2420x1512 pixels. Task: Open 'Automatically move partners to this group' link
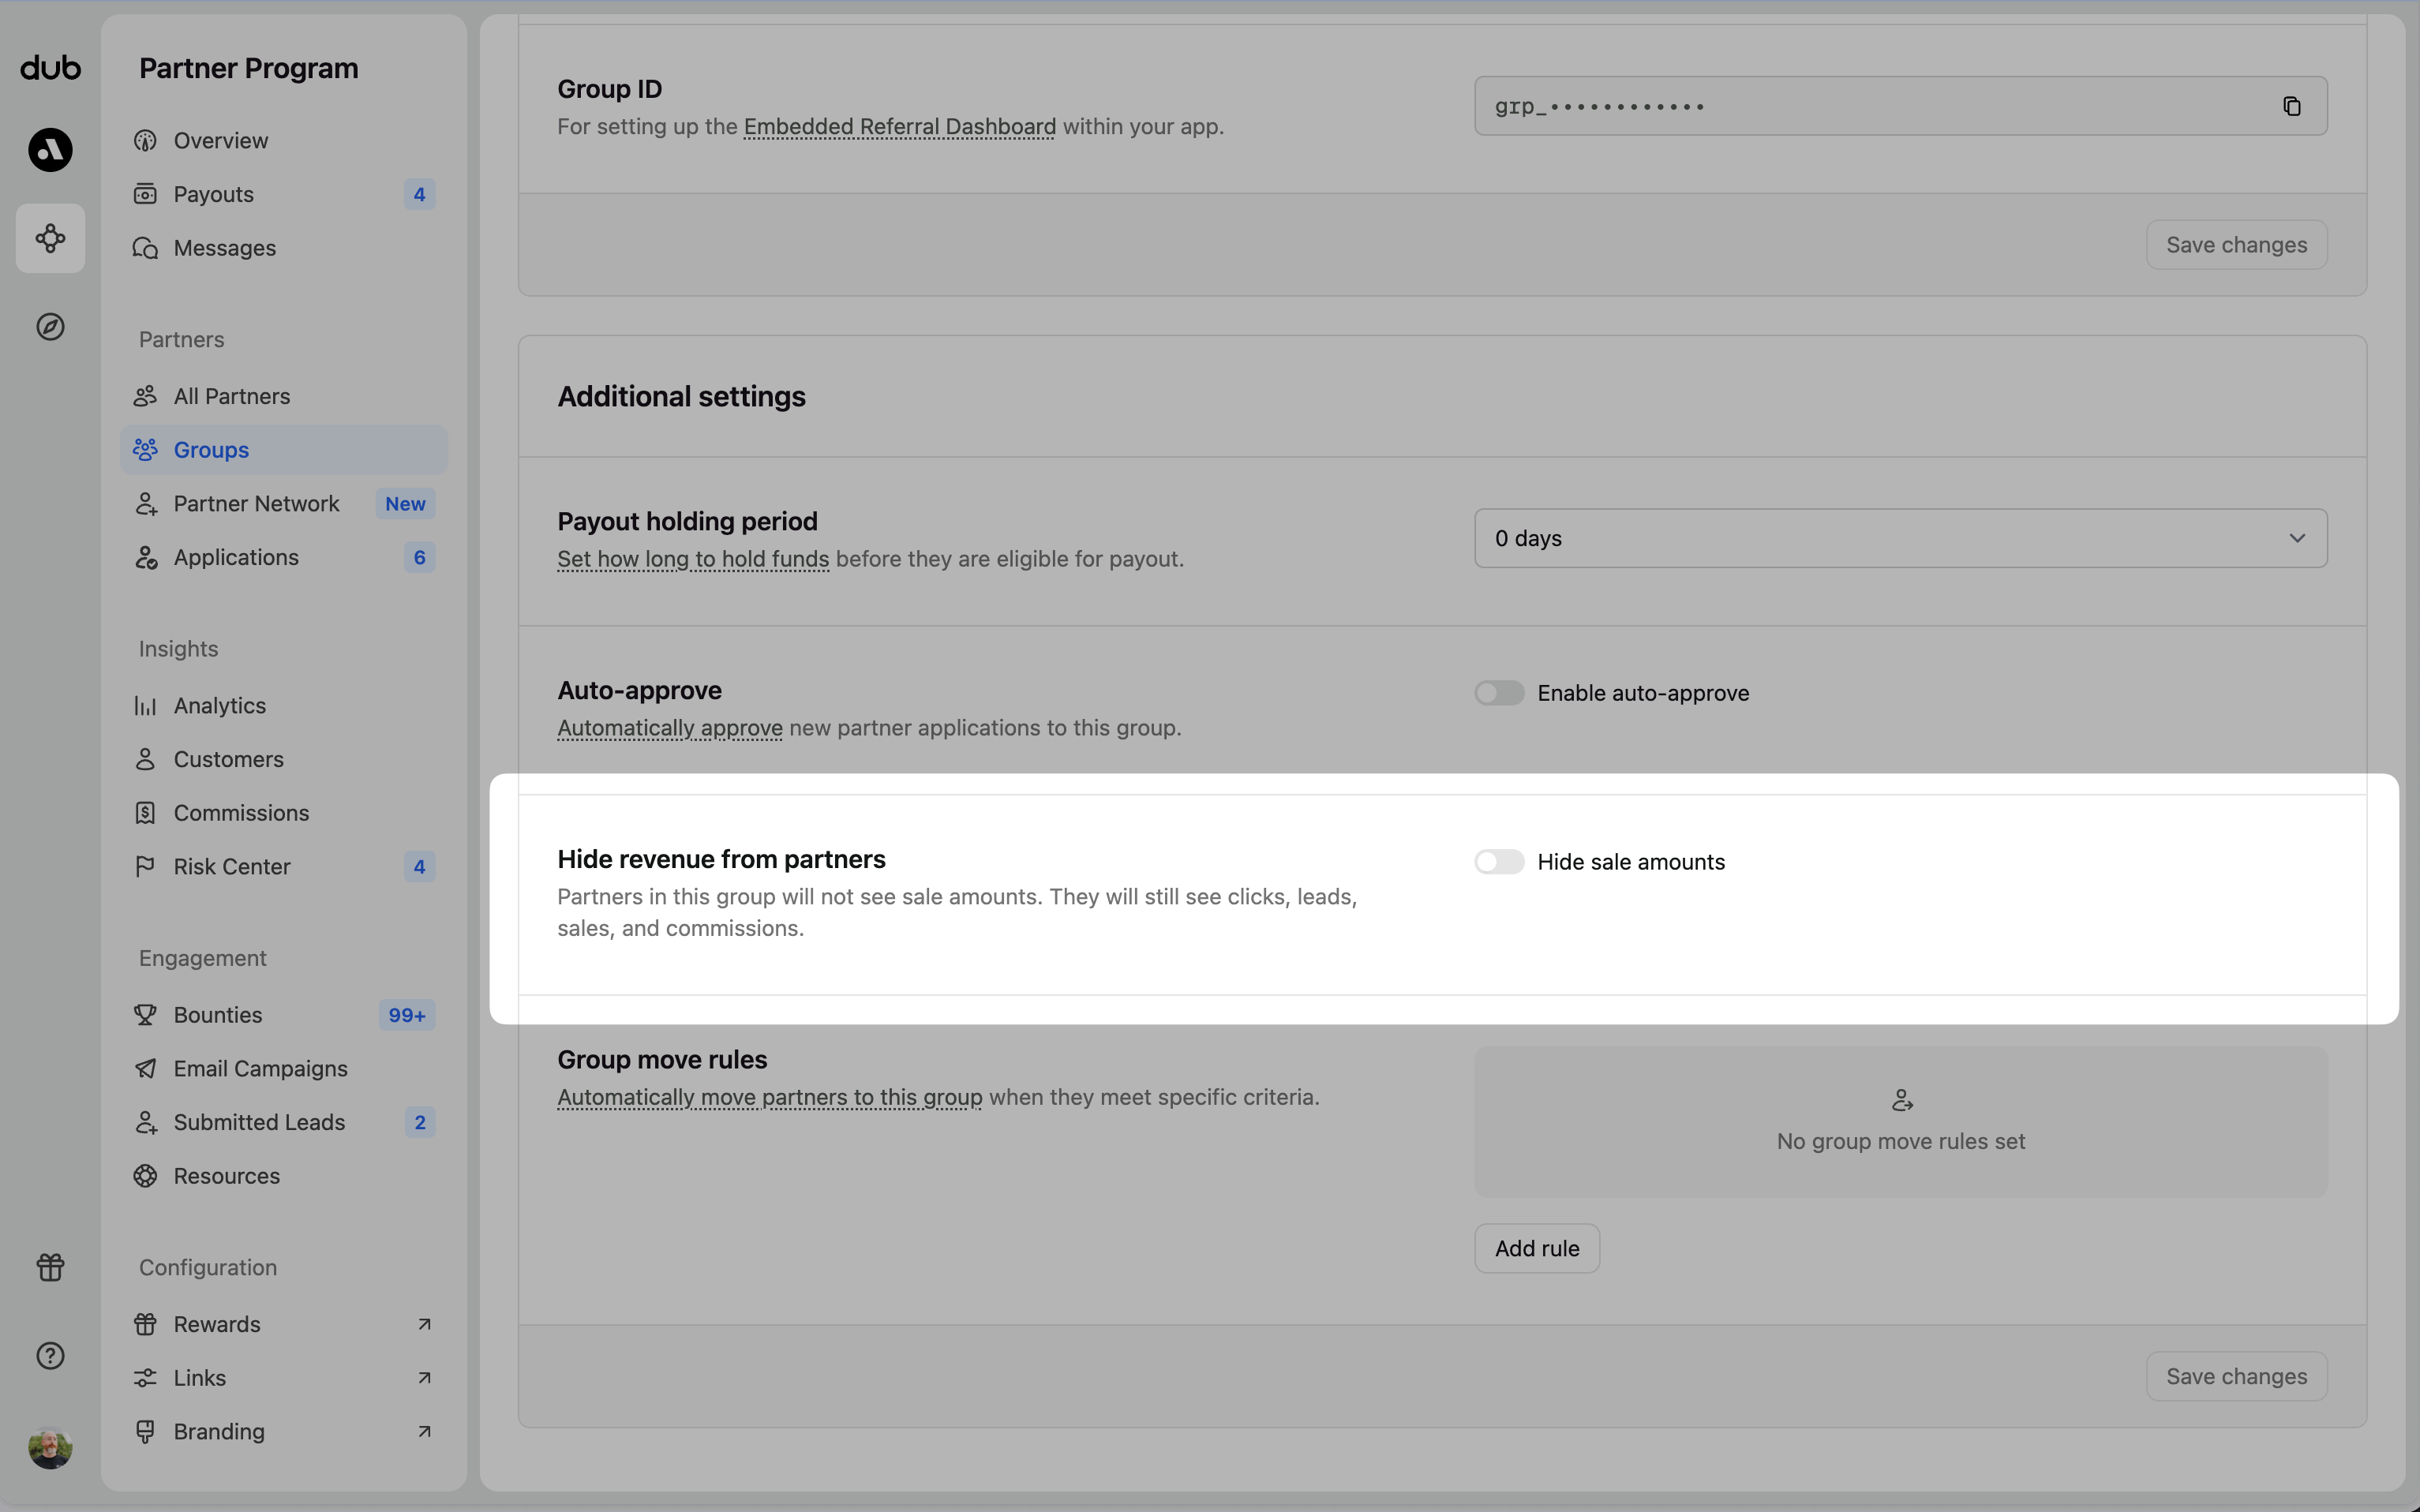(770, 1097)
